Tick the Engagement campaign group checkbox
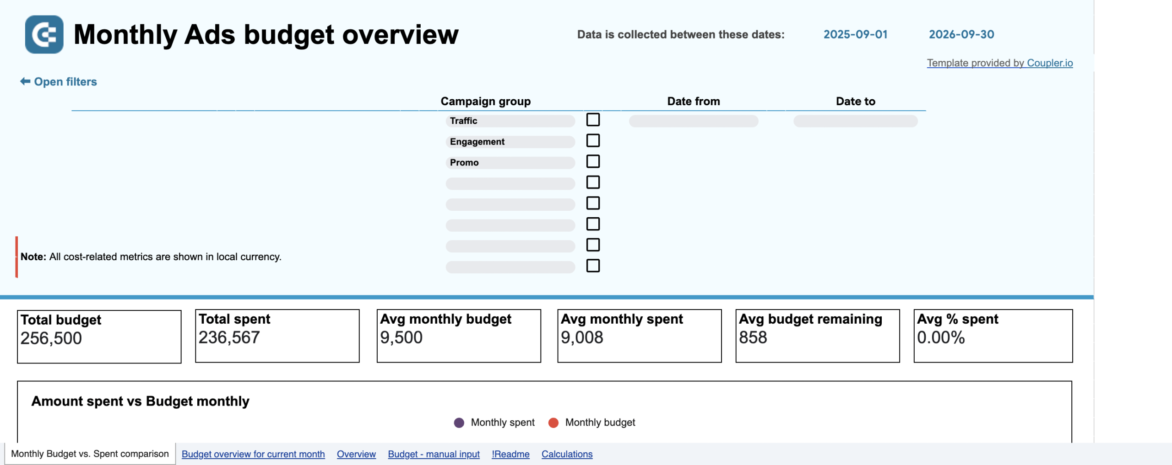 click(593, 140)
